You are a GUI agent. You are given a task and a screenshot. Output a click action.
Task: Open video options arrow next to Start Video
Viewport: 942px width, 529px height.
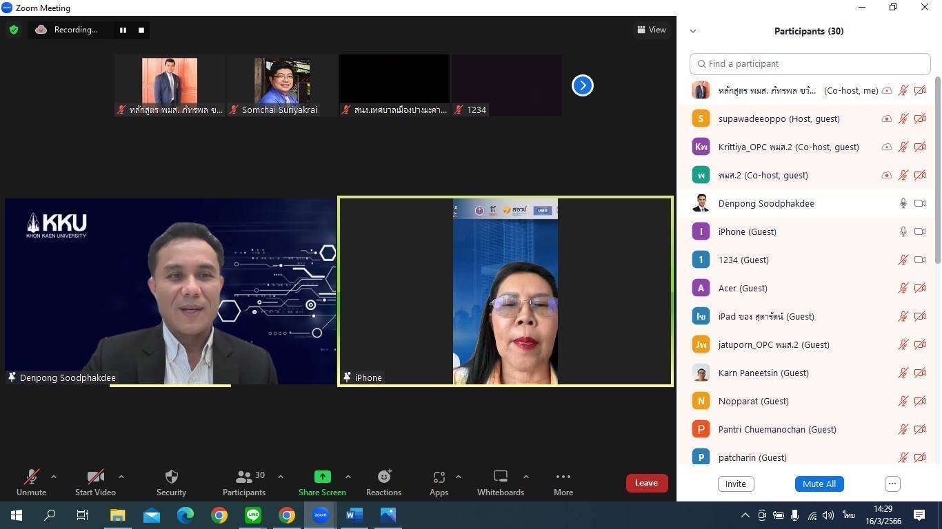coord(121,477)
